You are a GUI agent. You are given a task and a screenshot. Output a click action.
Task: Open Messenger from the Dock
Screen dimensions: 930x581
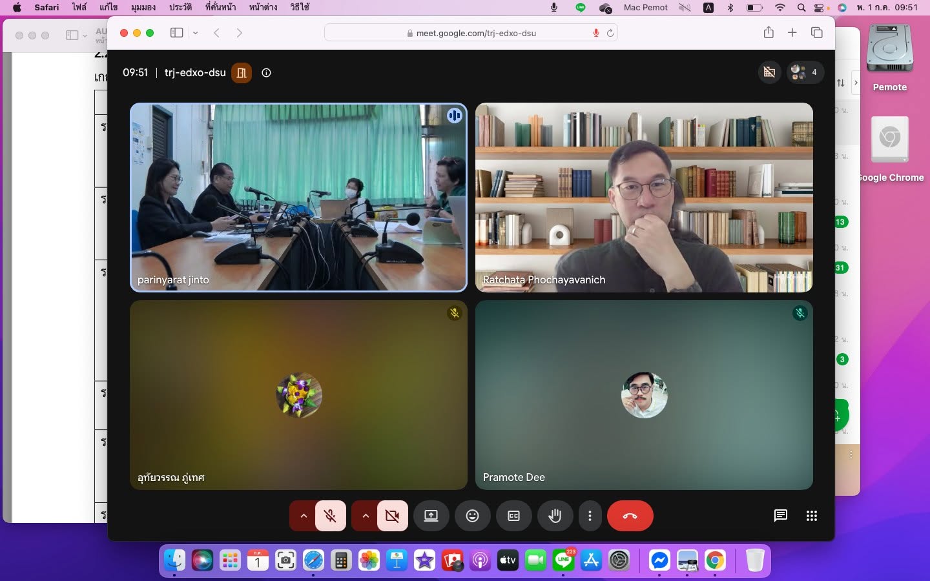(659, 560)
